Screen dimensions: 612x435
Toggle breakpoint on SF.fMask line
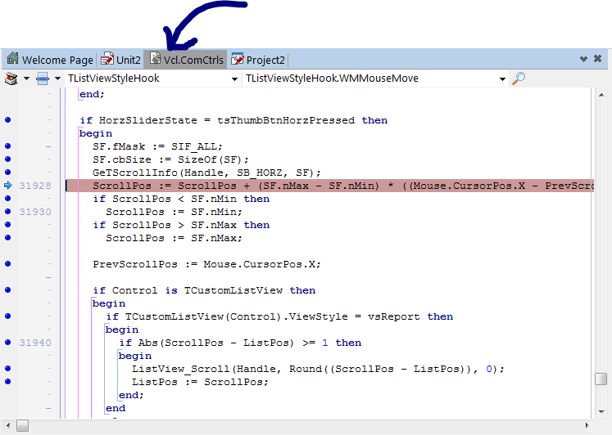[x=8, y=146]
